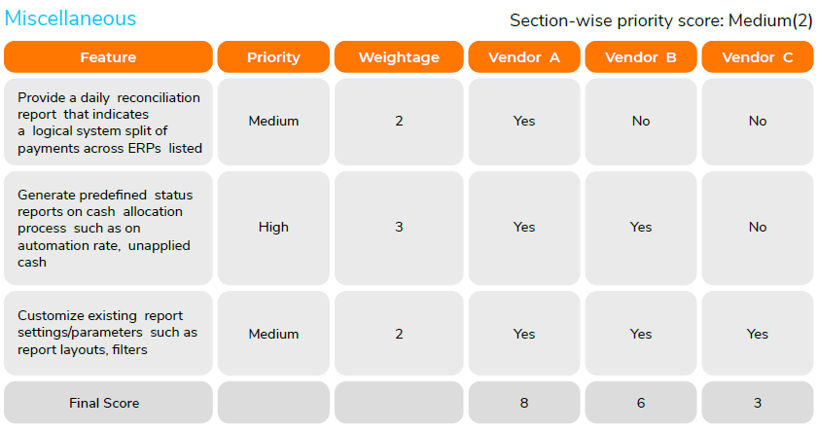This screenshot has width=818, height=431.
Task: Click the High priority cell
Action: [x=273, y=228]
